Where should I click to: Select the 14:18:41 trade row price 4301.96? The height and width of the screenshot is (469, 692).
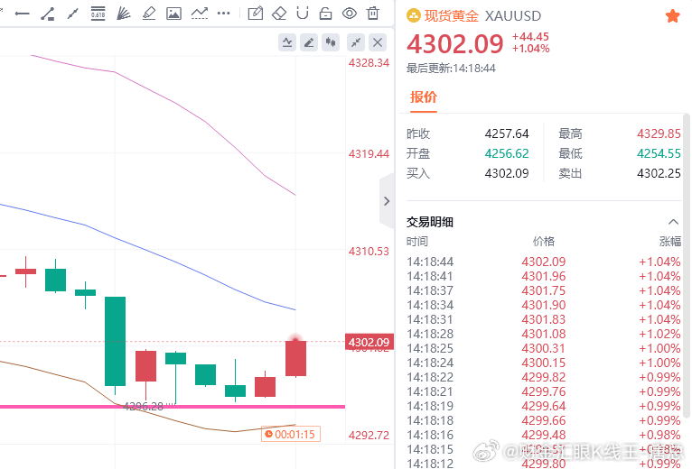pyautogui.click(x=544, y=276)
